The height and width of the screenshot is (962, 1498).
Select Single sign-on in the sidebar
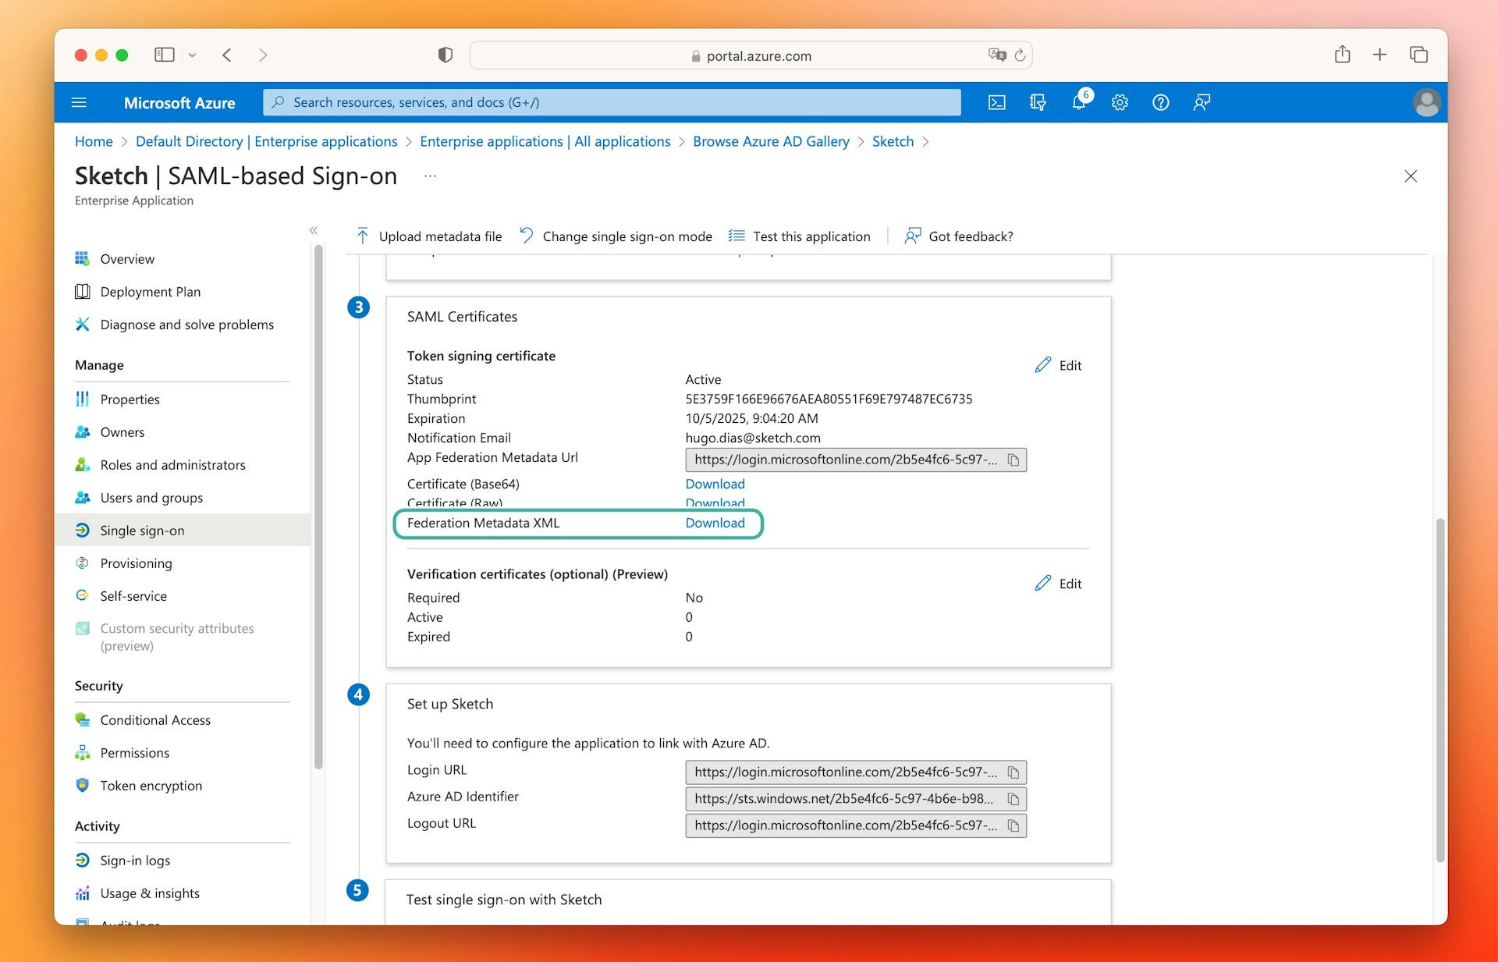click(183, 531)
